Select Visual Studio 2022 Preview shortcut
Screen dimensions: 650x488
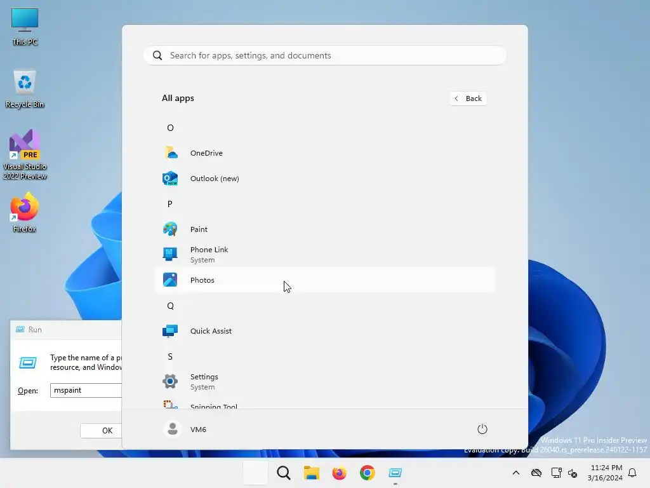tap(25, 155)
